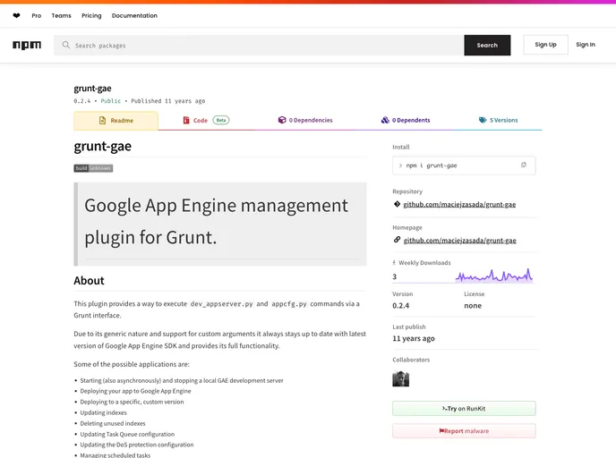Screen dimensions: 616x458
Task: Click the build unknown status badge
Action: 93,168
